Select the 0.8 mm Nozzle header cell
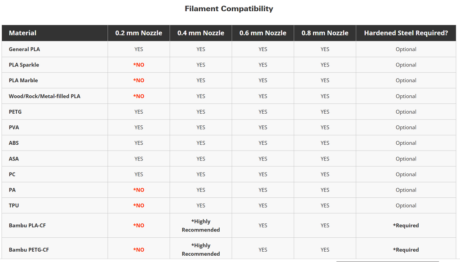Viewport: 460px width, 262px height. (325, 33)
